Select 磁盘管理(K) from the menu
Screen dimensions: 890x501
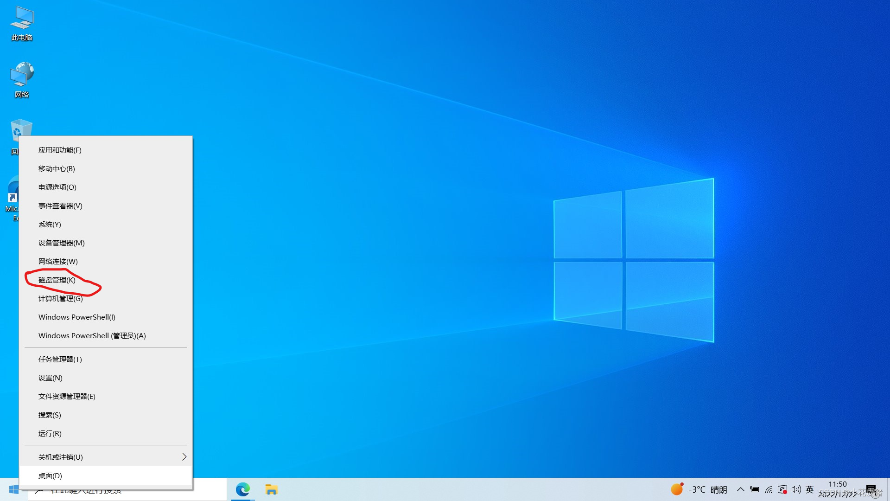[57, 280]
